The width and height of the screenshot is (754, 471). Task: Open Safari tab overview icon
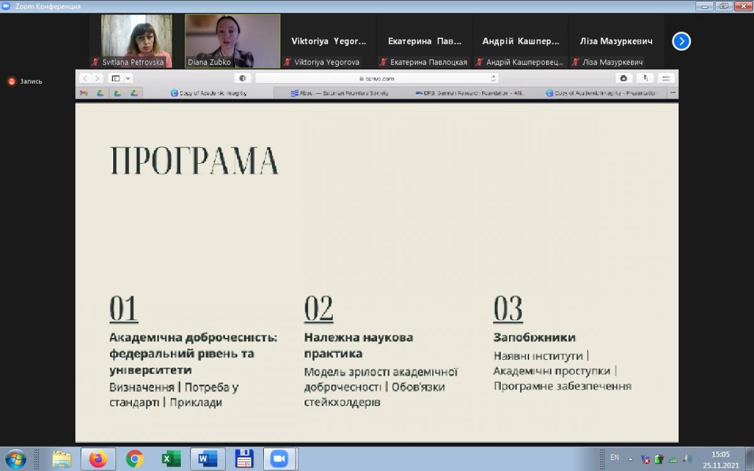pos(666,78)
